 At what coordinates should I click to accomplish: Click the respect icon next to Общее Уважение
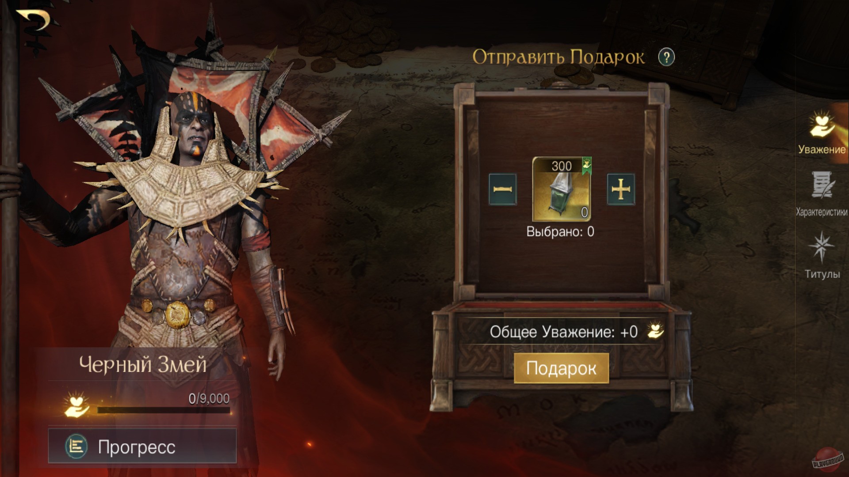coord(655,331)
